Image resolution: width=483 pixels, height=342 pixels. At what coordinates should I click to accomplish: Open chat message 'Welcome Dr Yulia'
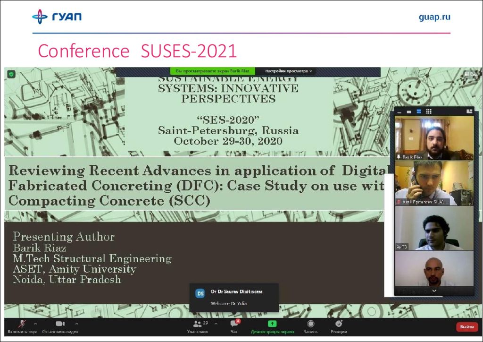pos(229,303)
